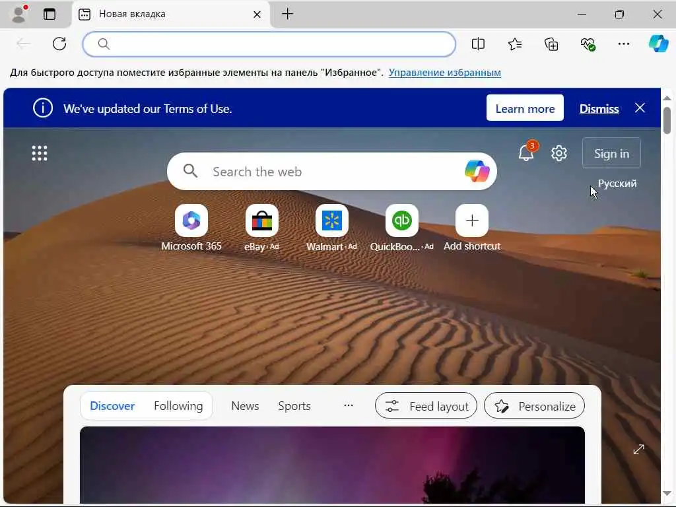The width and height of the screenshot is (676, 507).
Task: Open Settings and more ellipsis menu
Action: pos(624,44)
